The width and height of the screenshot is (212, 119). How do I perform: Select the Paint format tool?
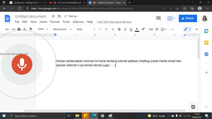click(x=31, y=29)
